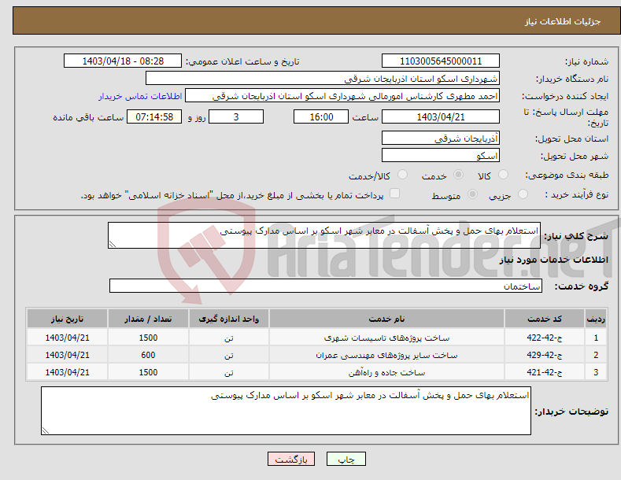This screenshot has width=621, height=480.
Task: Open the اطلاعات تماس خریدار link
Action: tap(140, 96)
